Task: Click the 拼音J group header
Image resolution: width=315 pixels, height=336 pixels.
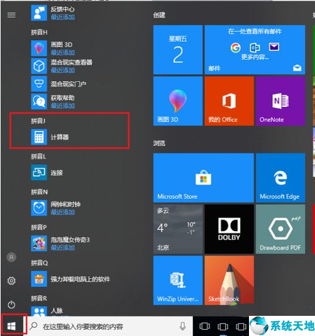Action: click(38, 121)
